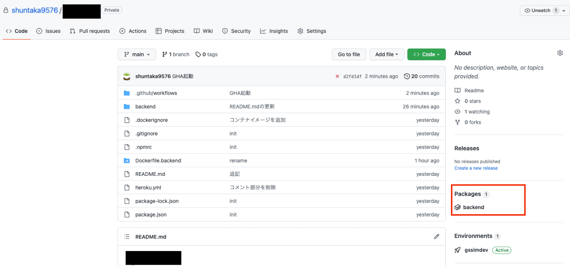The image size is (570, 266).
Task: View the 0 tags link
Action: [x=206, y=54]
